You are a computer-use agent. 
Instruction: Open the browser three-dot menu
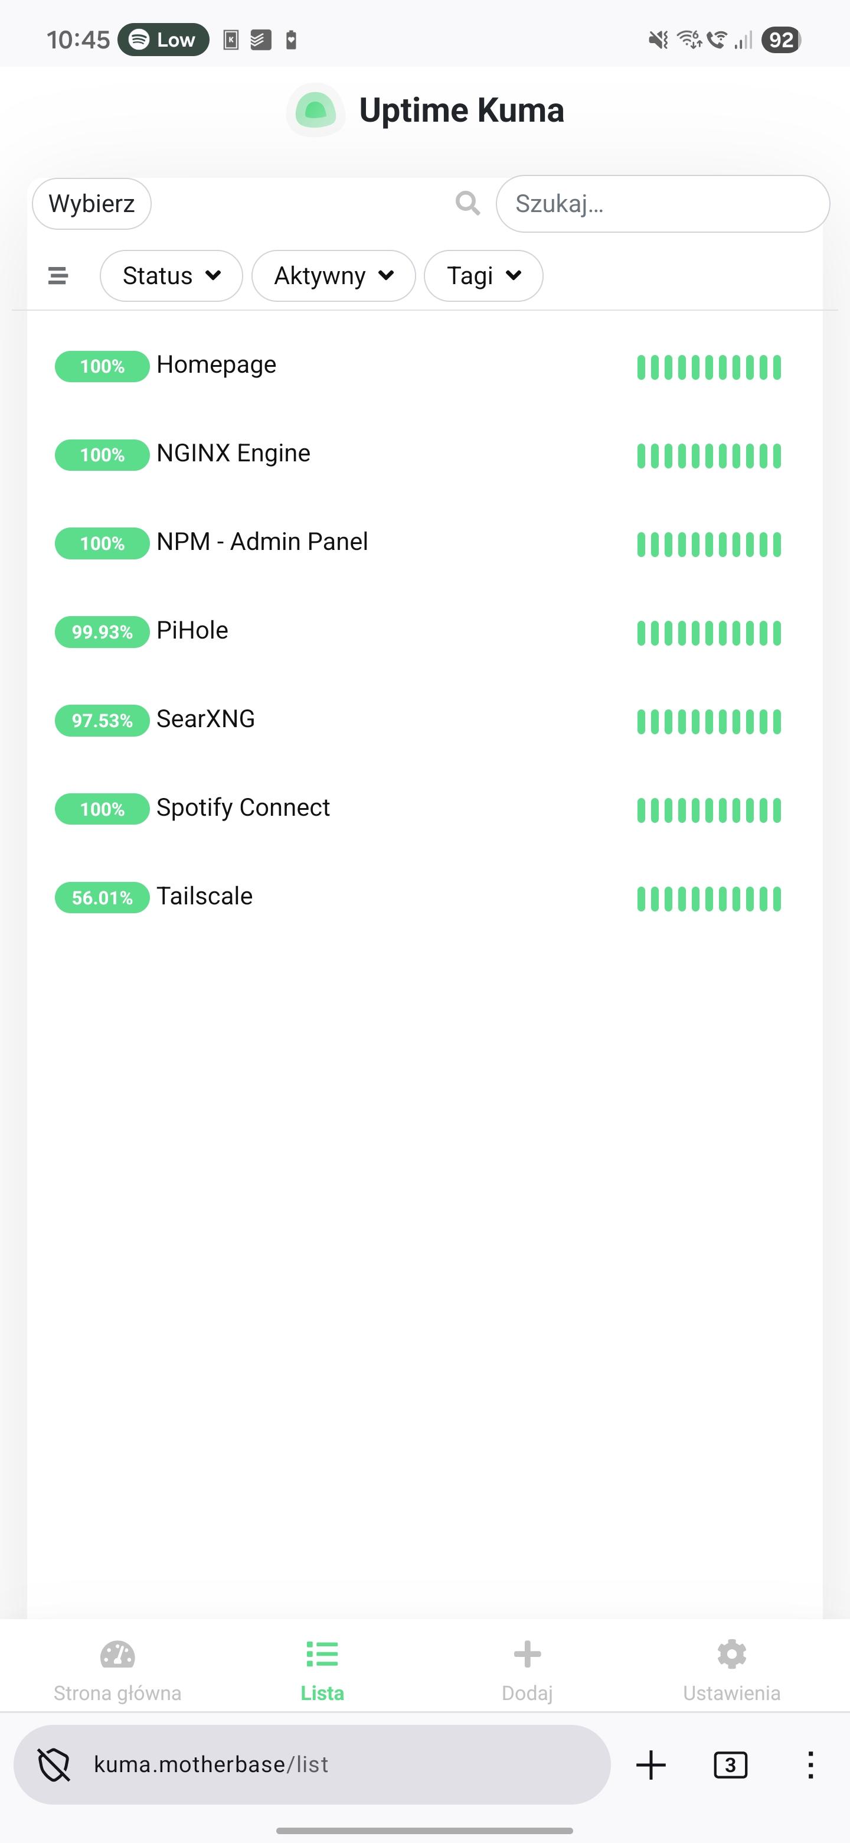pyautogui.click(x=810, y=1765)
